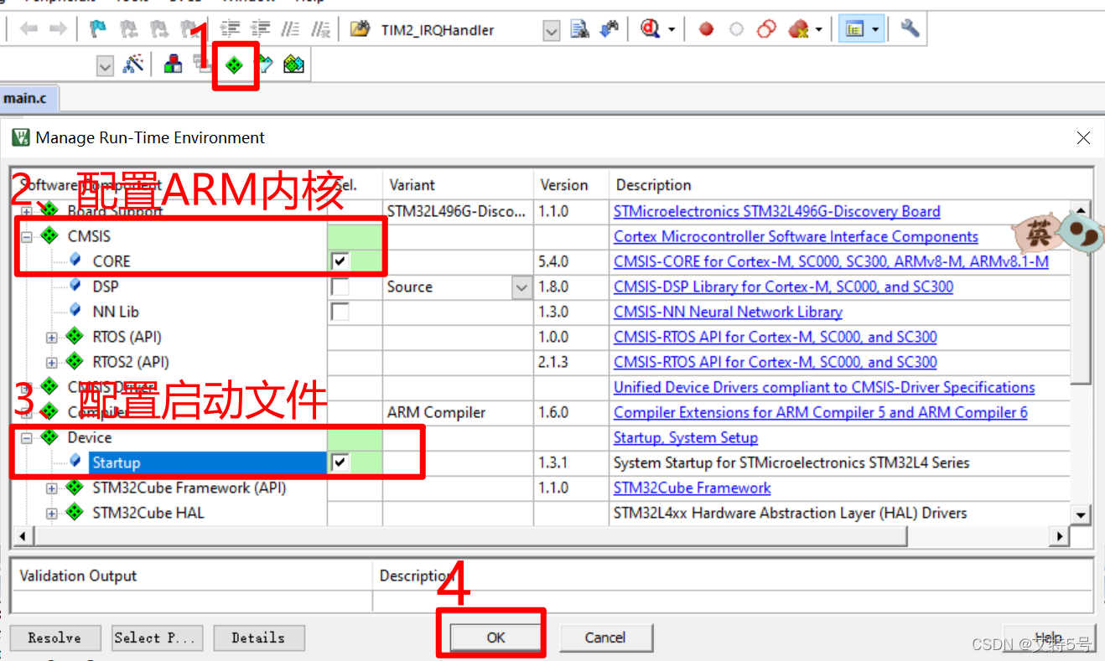Click the Navigate Backwards arrow icon

pyautogui.click(x=29, y=29)
